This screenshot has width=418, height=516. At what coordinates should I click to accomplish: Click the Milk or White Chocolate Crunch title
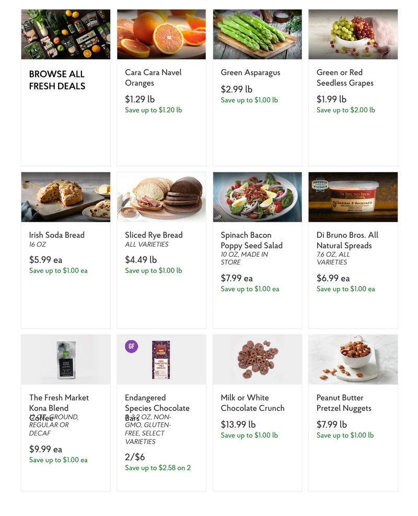252,403
